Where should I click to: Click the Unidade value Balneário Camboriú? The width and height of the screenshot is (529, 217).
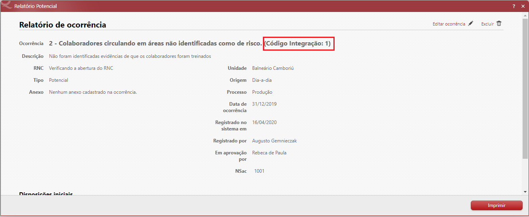point(273,68)
